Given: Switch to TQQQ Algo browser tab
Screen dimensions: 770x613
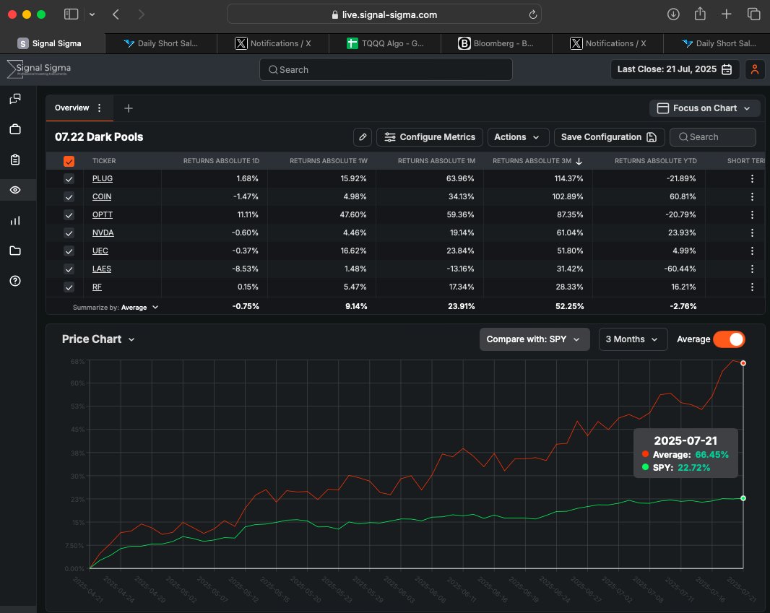Looking at the screenshot, I should pyautogui.click(x=385, y=43).
